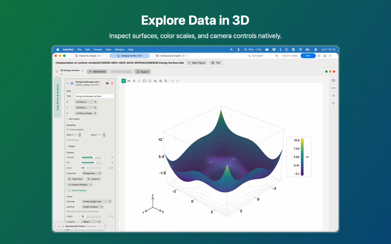
Task: Click the Zoom In camera button
Action: click(93, 179)
